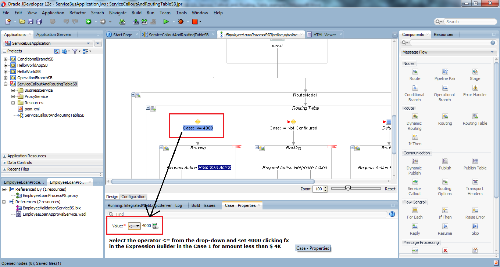Image resolution: width=500 pixels, height=267 pixels.
Task: Click the Debug bug icon
Action: point(181,22)
